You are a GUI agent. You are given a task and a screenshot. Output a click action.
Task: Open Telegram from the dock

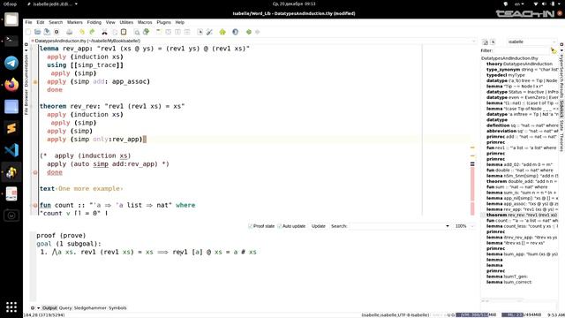click(x=11, y=63)
